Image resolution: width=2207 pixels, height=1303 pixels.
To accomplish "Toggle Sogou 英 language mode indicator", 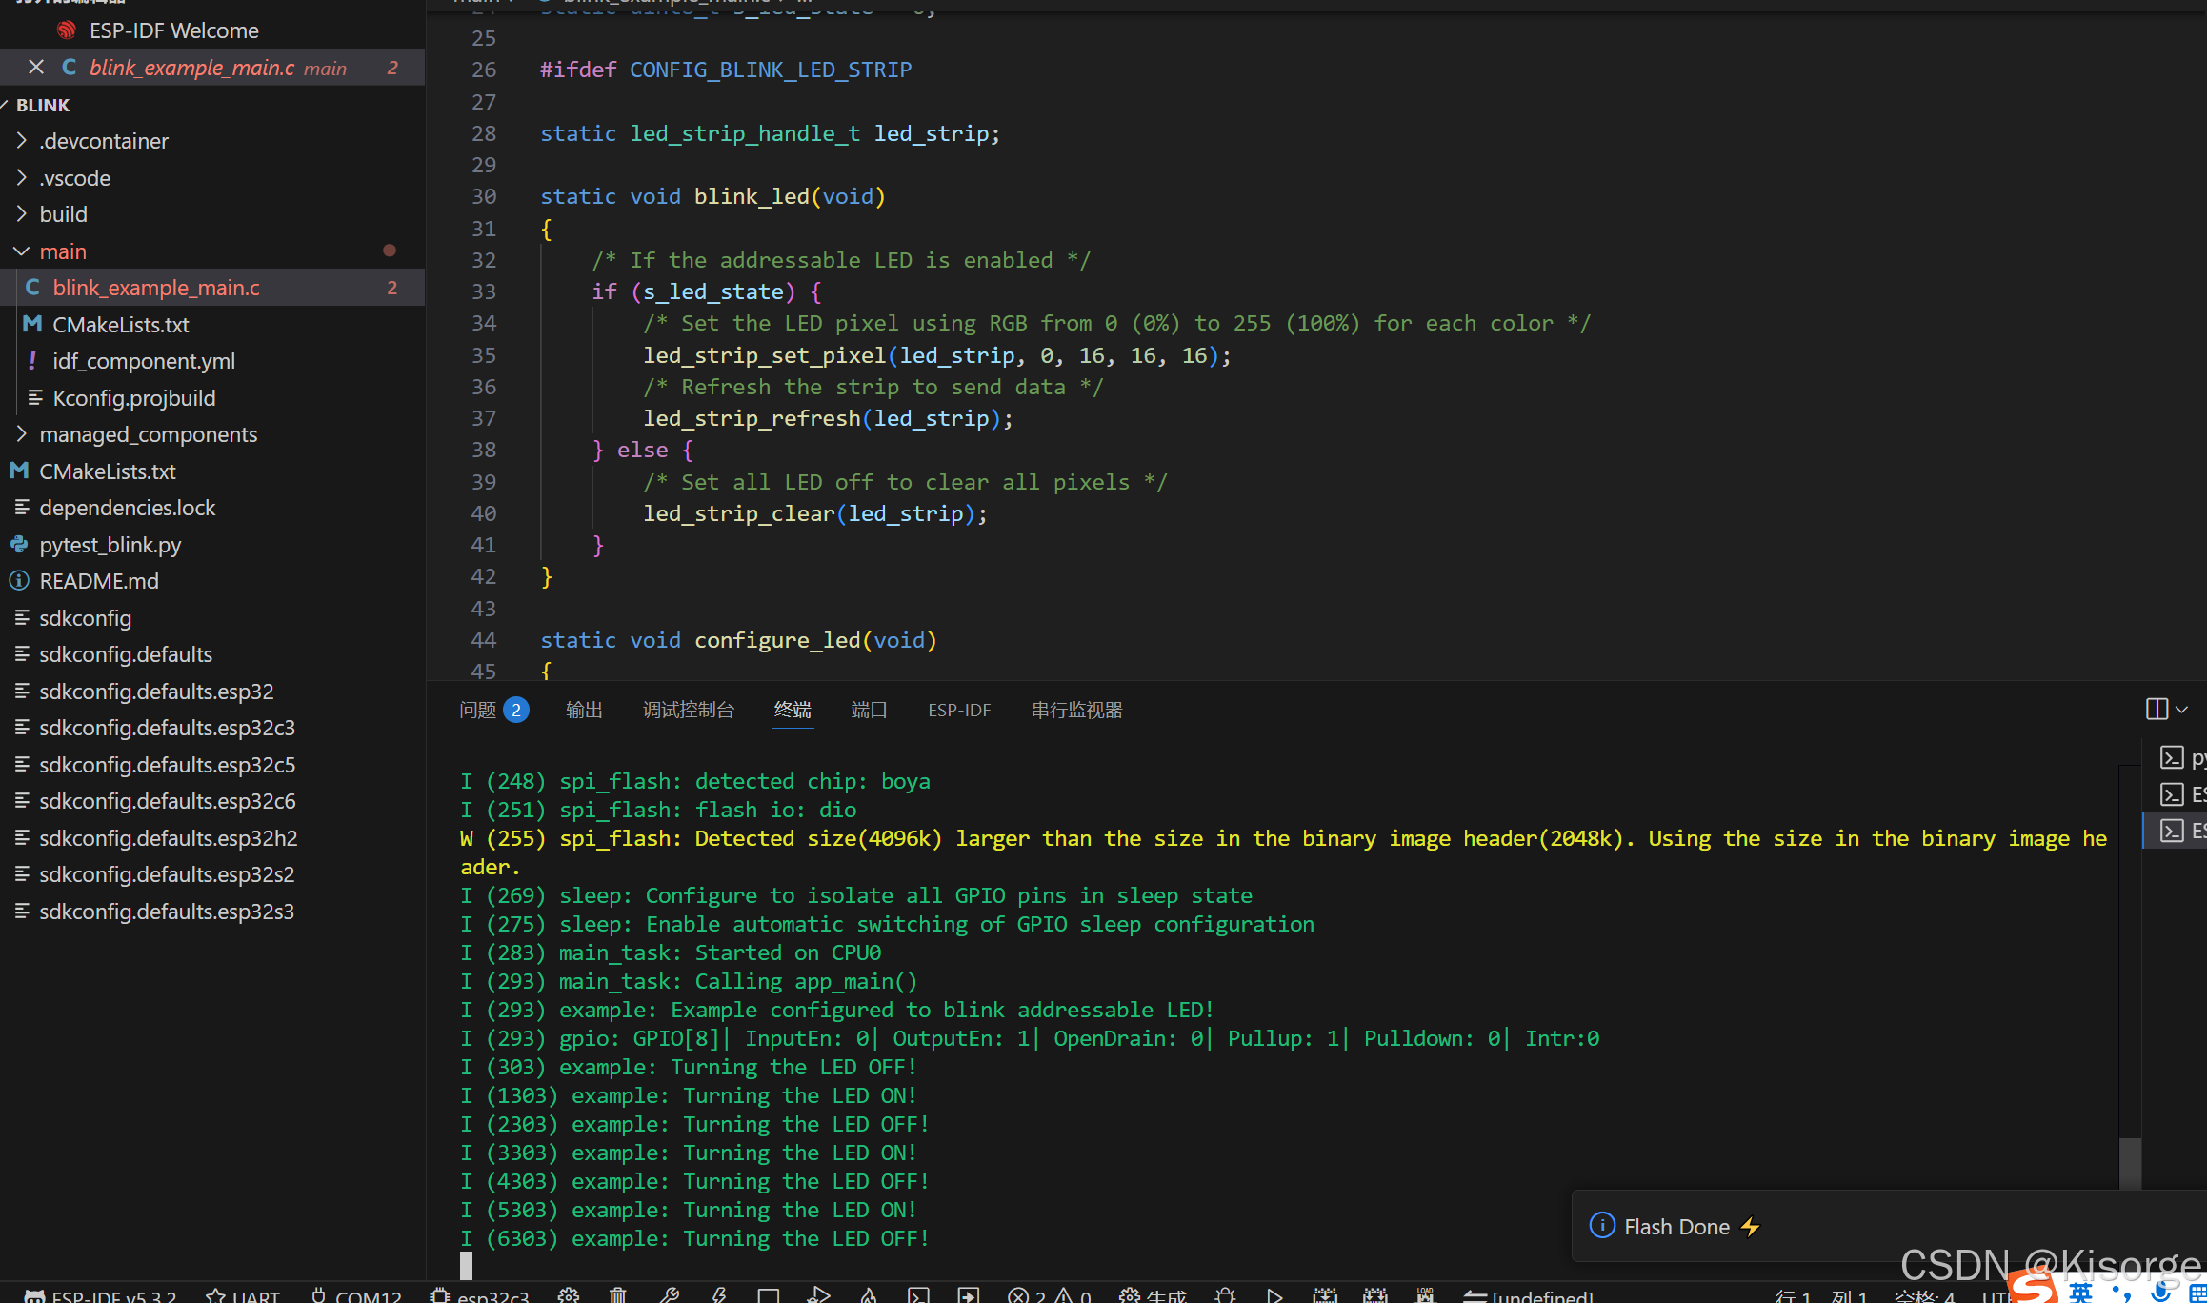I will pyautogui.click(x=2081, y=1293).
